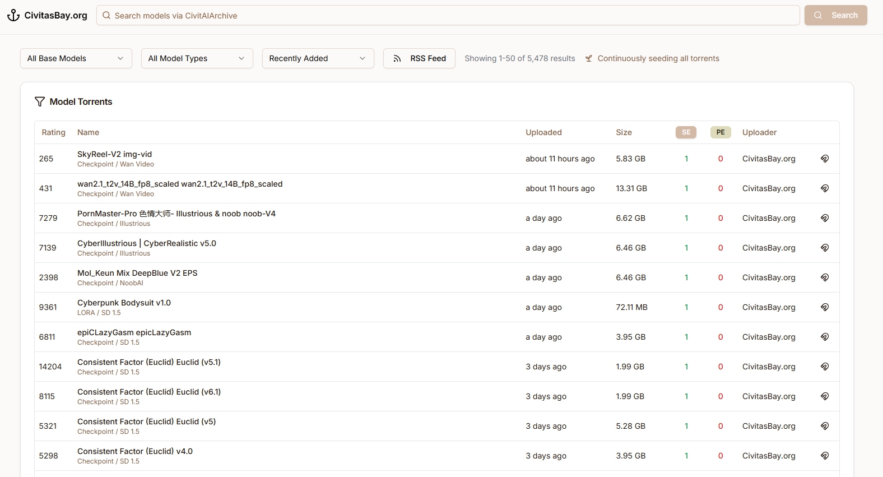Click the uploader name in SkyReel-V2 row
This screenshot has height=477, width=883.
[769, 159]
